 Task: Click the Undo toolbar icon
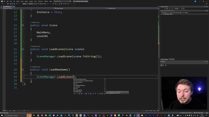click(17, 4)
